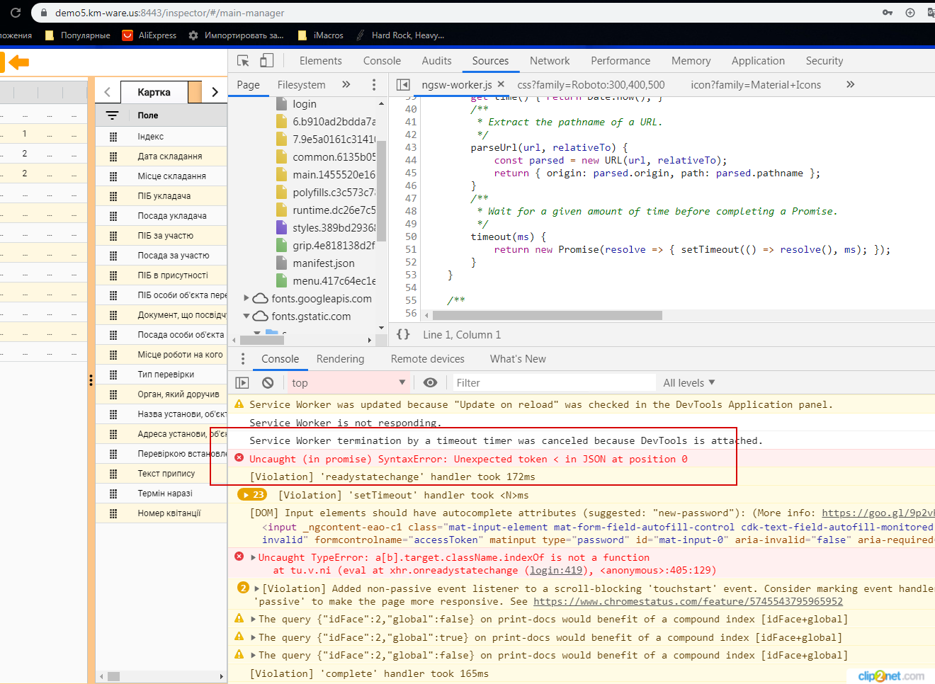Click grid icon beside ПІБ укладача row
This screenshot has height=684, width=935.
[113, 196]
